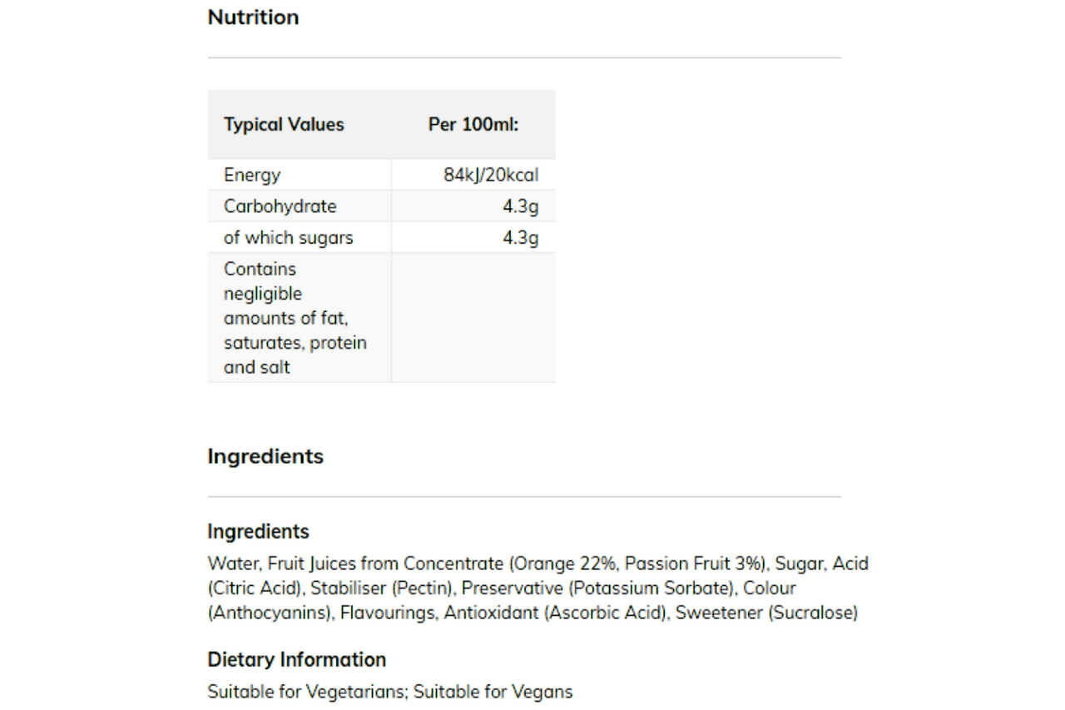The width and height of the screenshot is (1065, 710).
Task: Select the Typical Values column header
Action: [x=284, y=124]
